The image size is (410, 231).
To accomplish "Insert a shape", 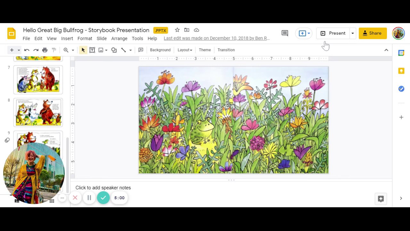I will (114, 50).
